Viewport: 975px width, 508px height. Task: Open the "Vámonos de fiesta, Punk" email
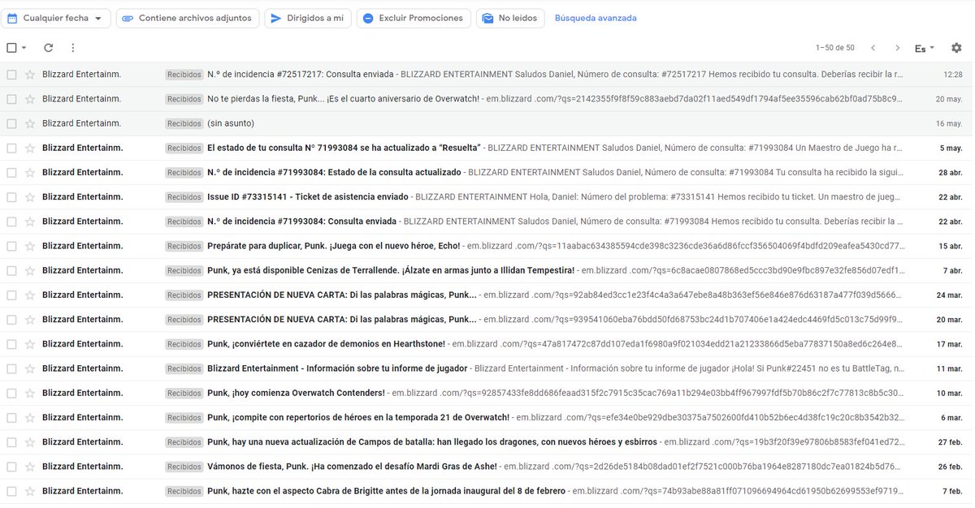click(x=352, y=467)
